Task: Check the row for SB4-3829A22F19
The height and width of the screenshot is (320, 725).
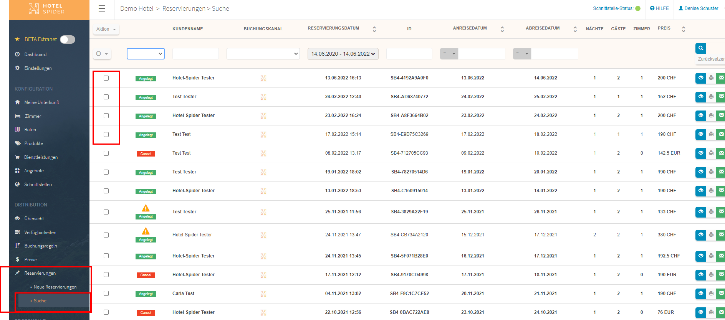Action: point(106,212)
